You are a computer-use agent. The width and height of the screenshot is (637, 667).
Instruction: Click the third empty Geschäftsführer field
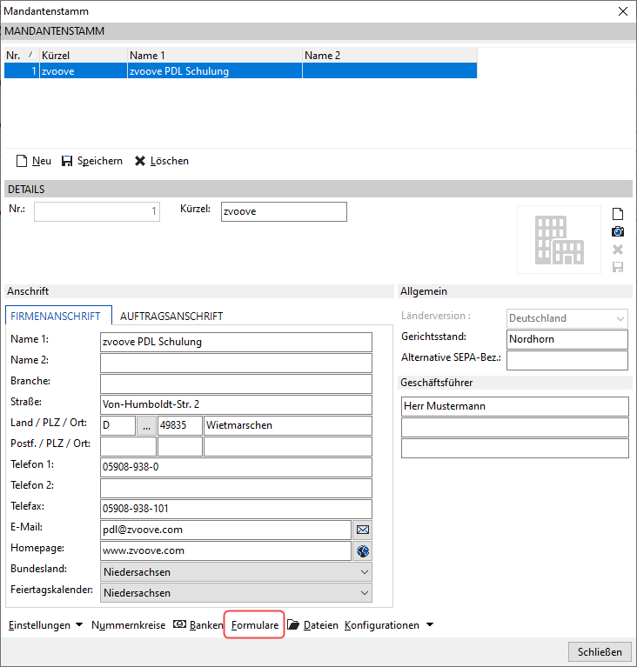point(515,449)
